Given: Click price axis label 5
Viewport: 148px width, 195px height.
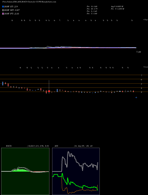Looking at the screenshot, I should (141, 84).
